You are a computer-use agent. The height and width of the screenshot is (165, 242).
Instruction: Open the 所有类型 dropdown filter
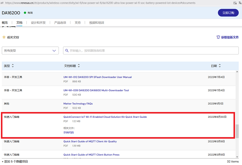coord(30,51)
